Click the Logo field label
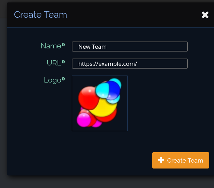The image size is (214, 188). pos(53,80)
